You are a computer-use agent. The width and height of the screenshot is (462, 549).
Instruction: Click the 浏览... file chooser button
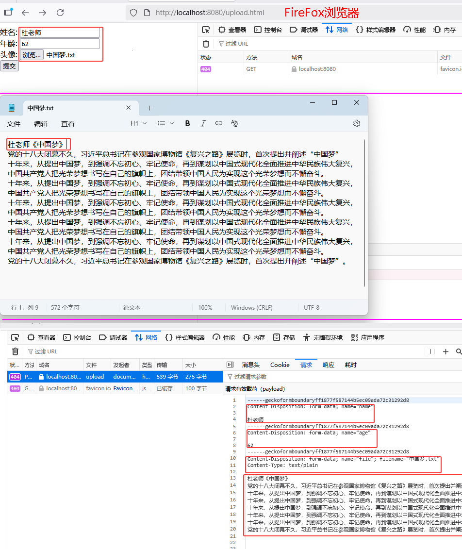32,55
